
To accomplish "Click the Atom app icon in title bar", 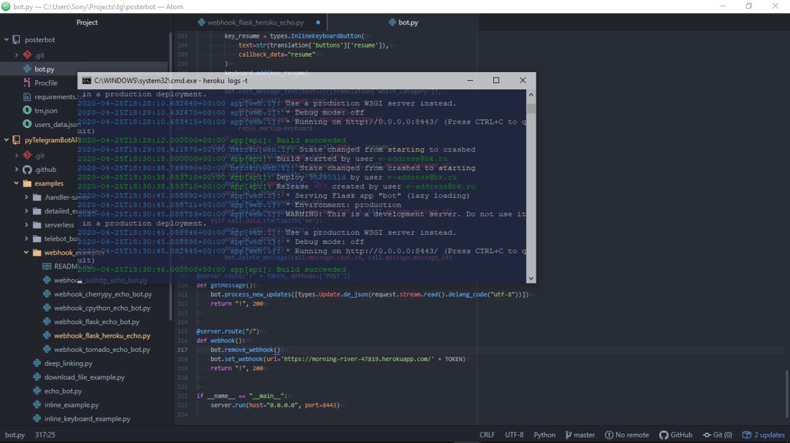I will [6, 6].
